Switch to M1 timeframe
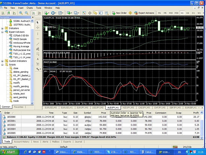 click(159, 13)
